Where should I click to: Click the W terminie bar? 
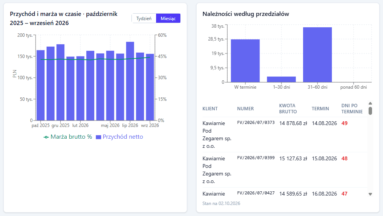(245, 61)
